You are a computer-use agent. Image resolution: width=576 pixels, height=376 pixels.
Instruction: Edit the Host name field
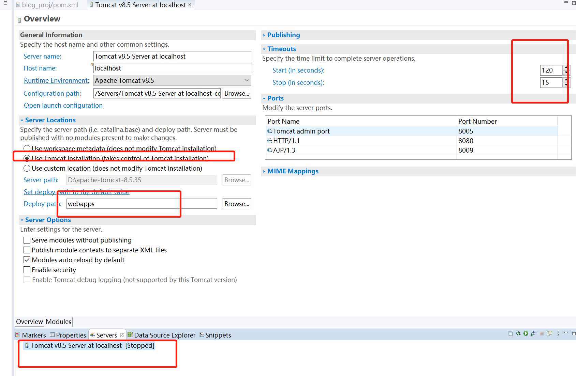point(172,68)
